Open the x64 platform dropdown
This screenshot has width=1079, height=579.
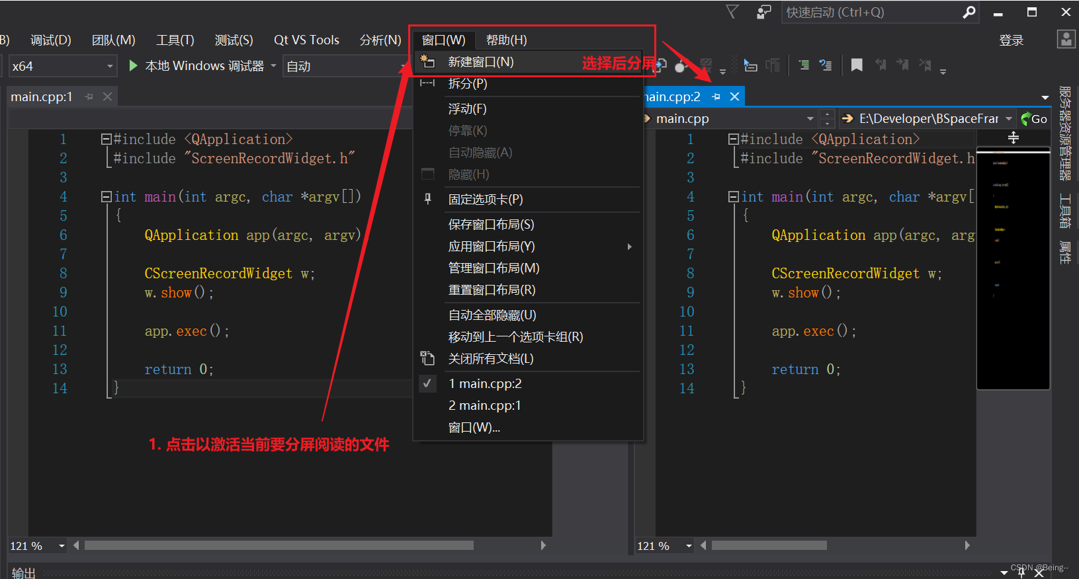pyautogui.click(x=63, y=66)
